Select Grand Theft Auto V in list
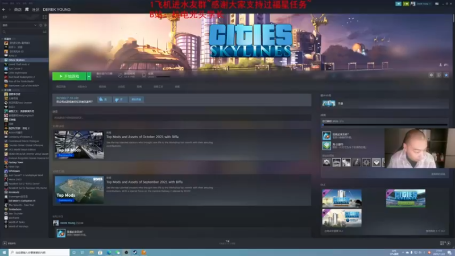The image size is (455, 256). point(19,64)
